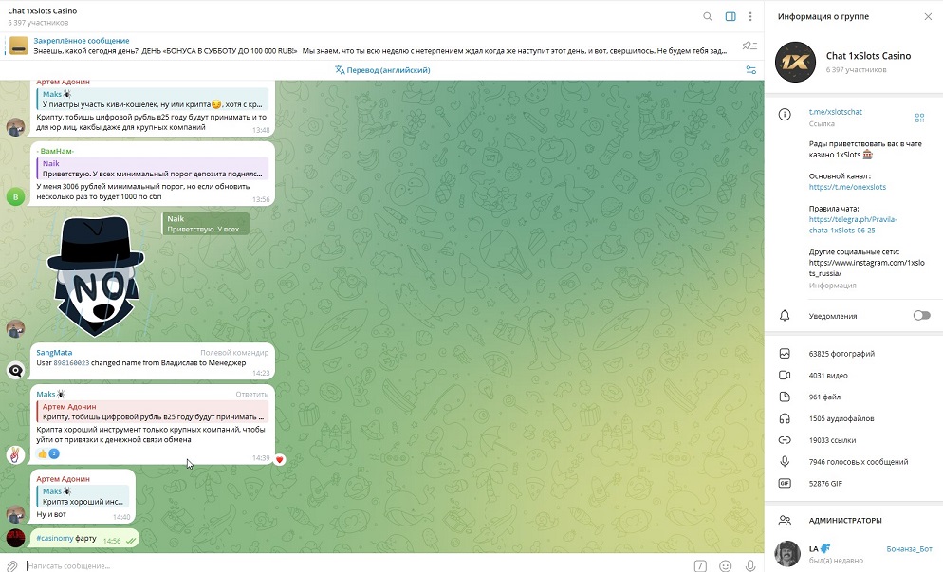
Task: Attach a file with the paperclip icon
Action: (x=11, y=565)
